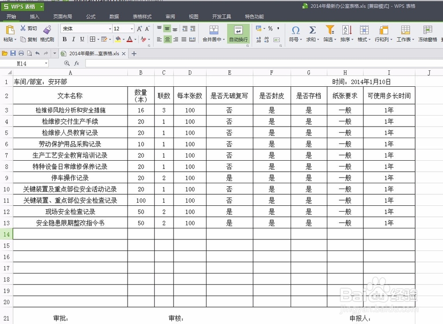The height and width of the screenshot is (324, 443).
Task: Apply the comma thousands separator style
Action: 278,28
